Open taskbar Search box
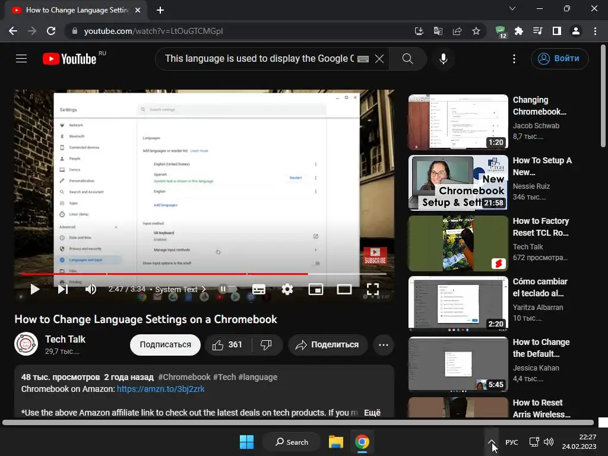The width and height of the screenshot is (608, 456). [x=292, y=442]
